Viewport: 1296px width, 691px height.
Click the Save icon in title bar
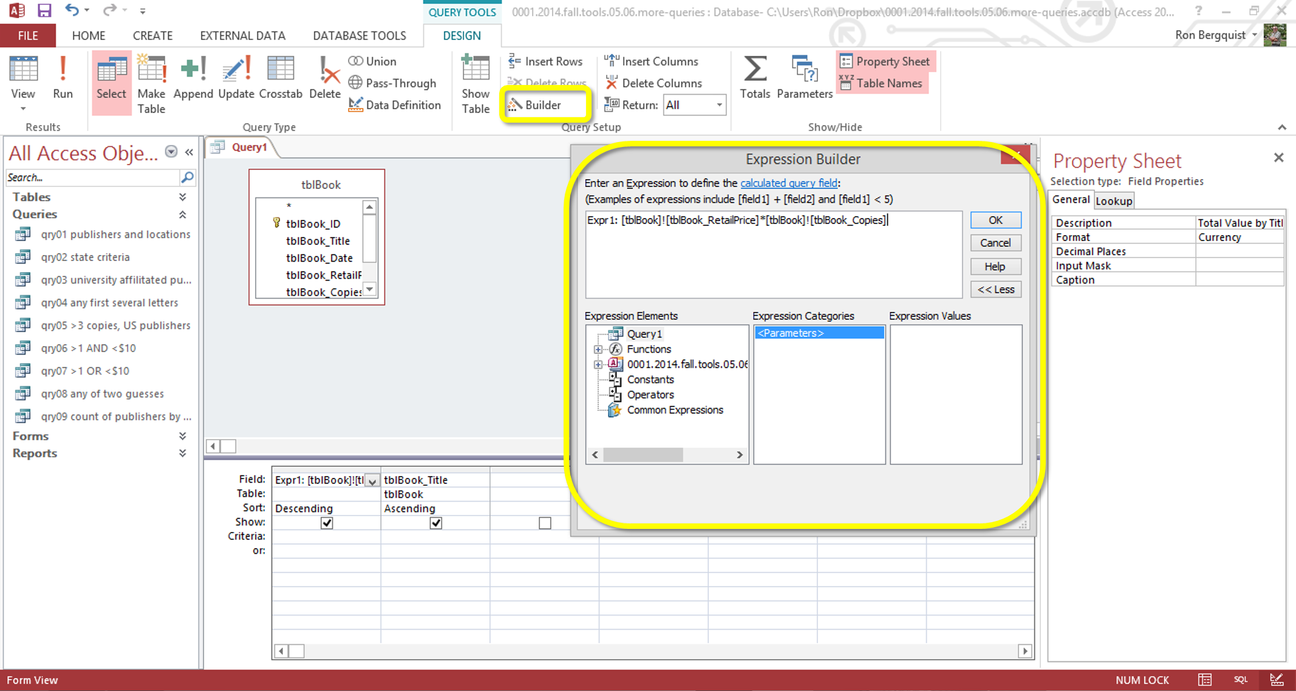coord(44,10)
